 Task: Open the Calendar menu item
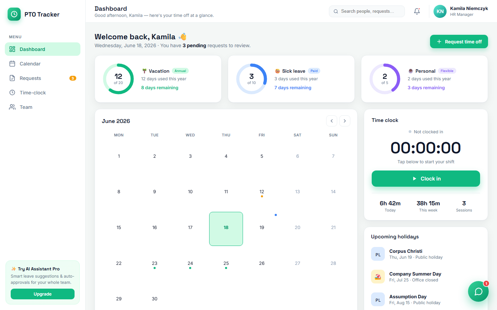point(42,64)
